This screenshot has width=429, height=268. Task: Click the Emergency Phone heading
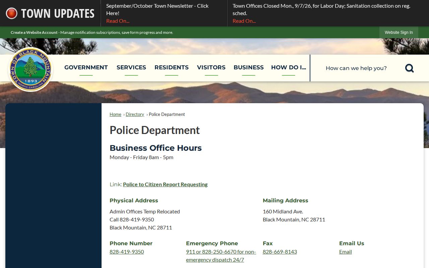coord(212,243)
